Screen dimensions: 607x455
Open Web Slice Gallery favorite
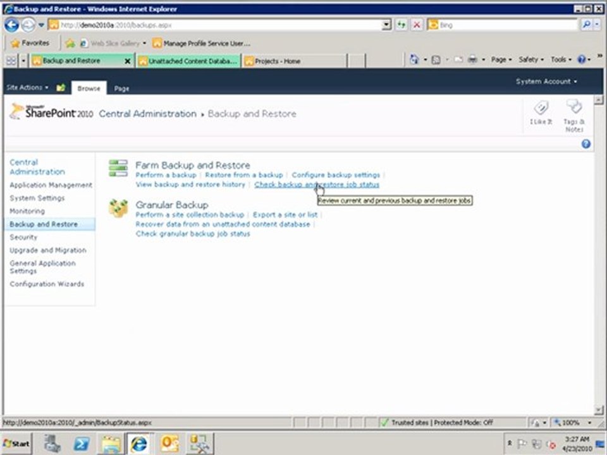pos(113,44)
